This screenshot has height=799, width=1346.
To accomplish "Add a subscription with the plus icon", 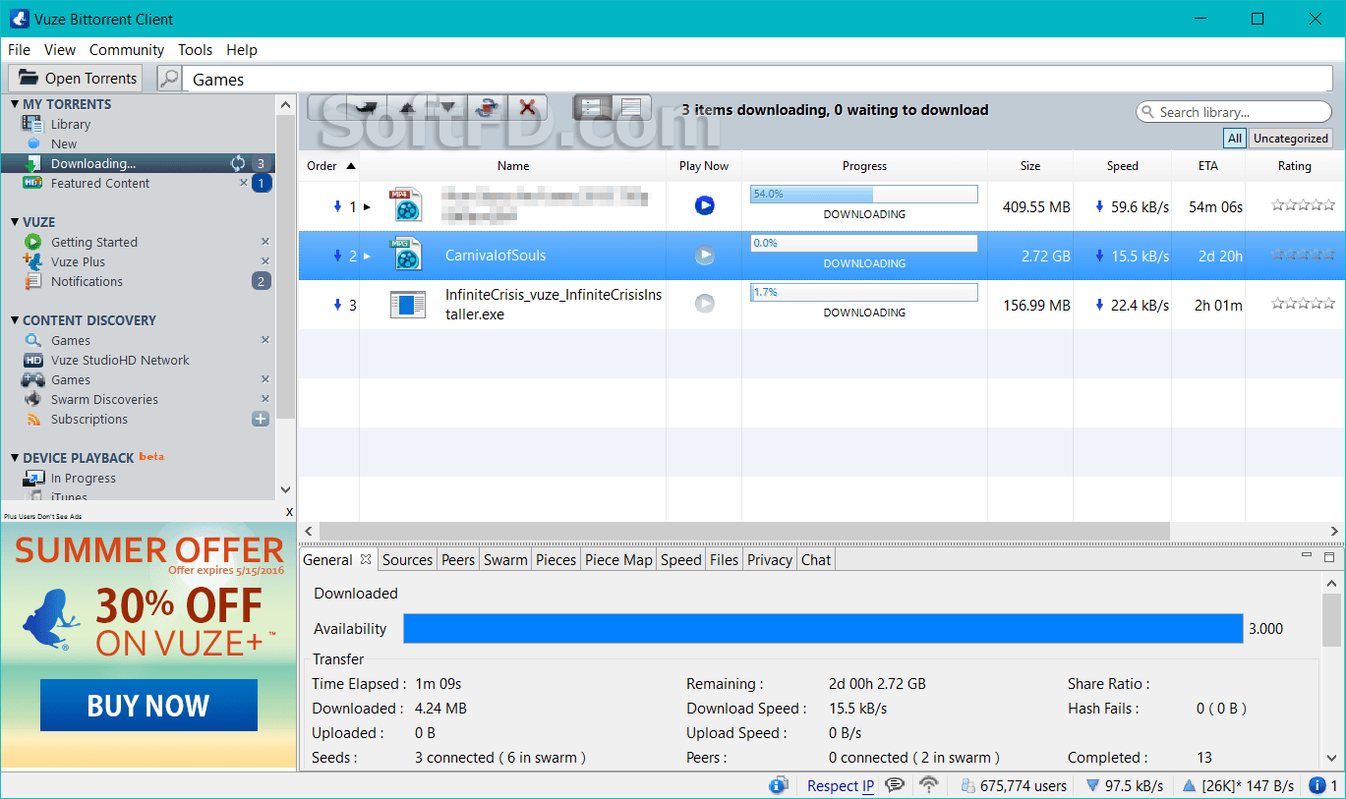I will (261, 419).
